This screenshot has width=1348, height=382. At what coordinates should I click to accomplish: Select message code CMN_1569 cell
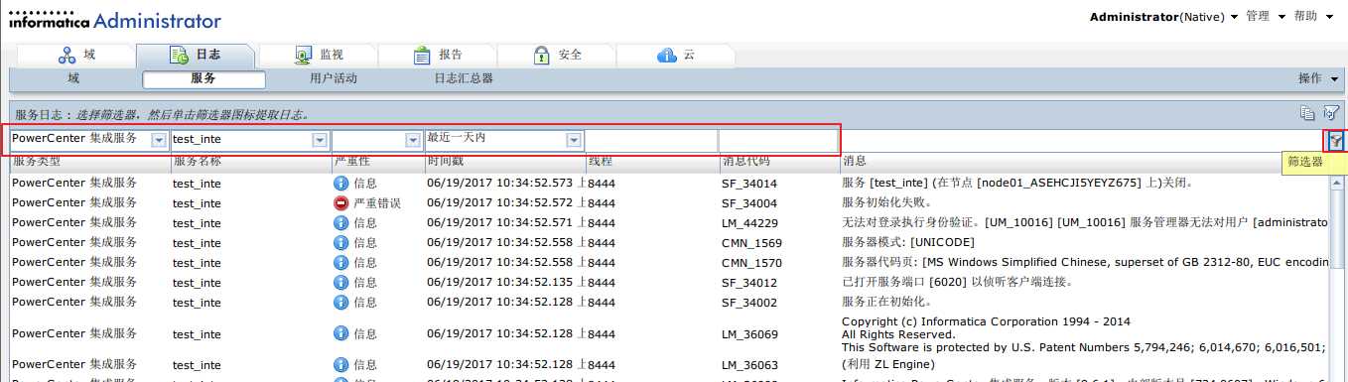coord(751,243)
